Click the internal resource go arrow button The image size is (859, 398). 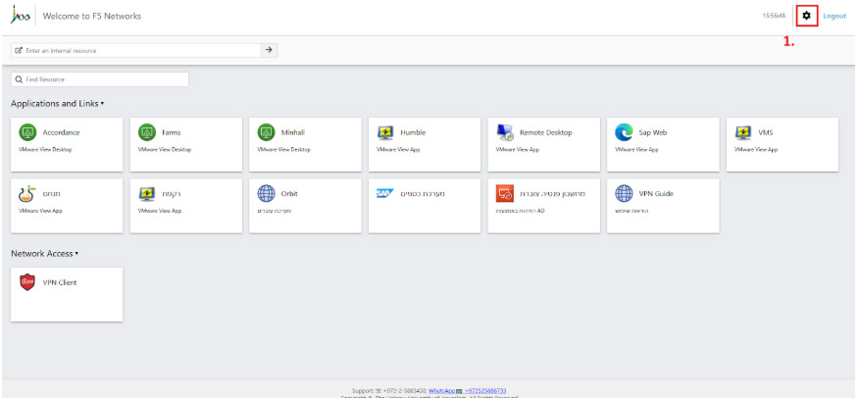[x=270, y=50]
